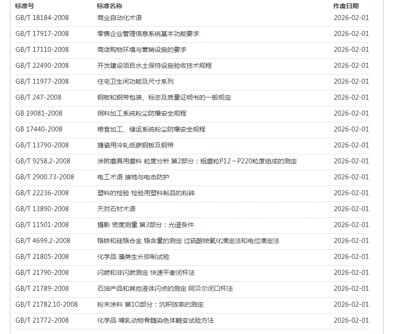Click 天然石材术语 standard name

(x=116, y=209)
